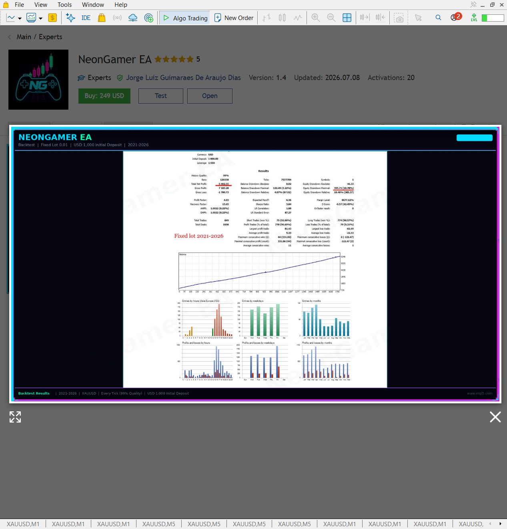Open the cloud VPS hosting icon
The image size is (507, 529).
[x=133, y=18]
